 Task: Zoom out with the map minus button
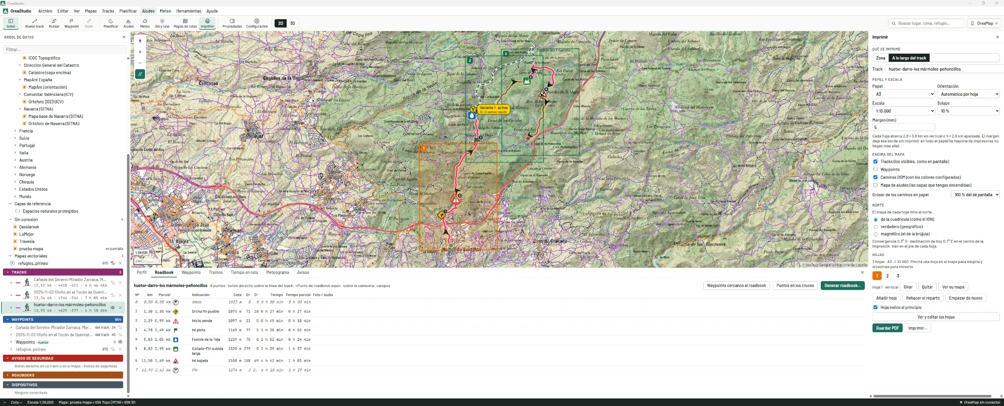pyautogui.click(x=140, y=62)
